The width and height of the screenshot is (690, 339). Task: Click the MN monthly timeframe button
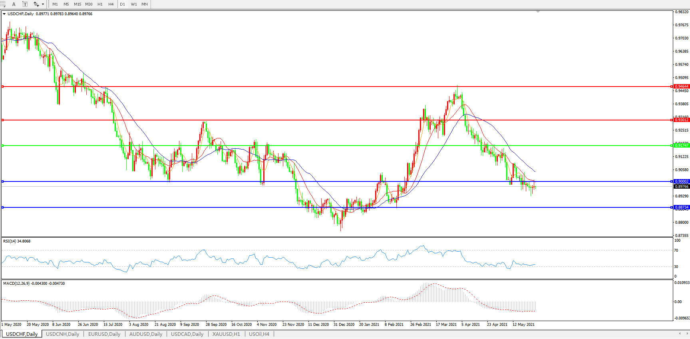(x=145, y=4)
